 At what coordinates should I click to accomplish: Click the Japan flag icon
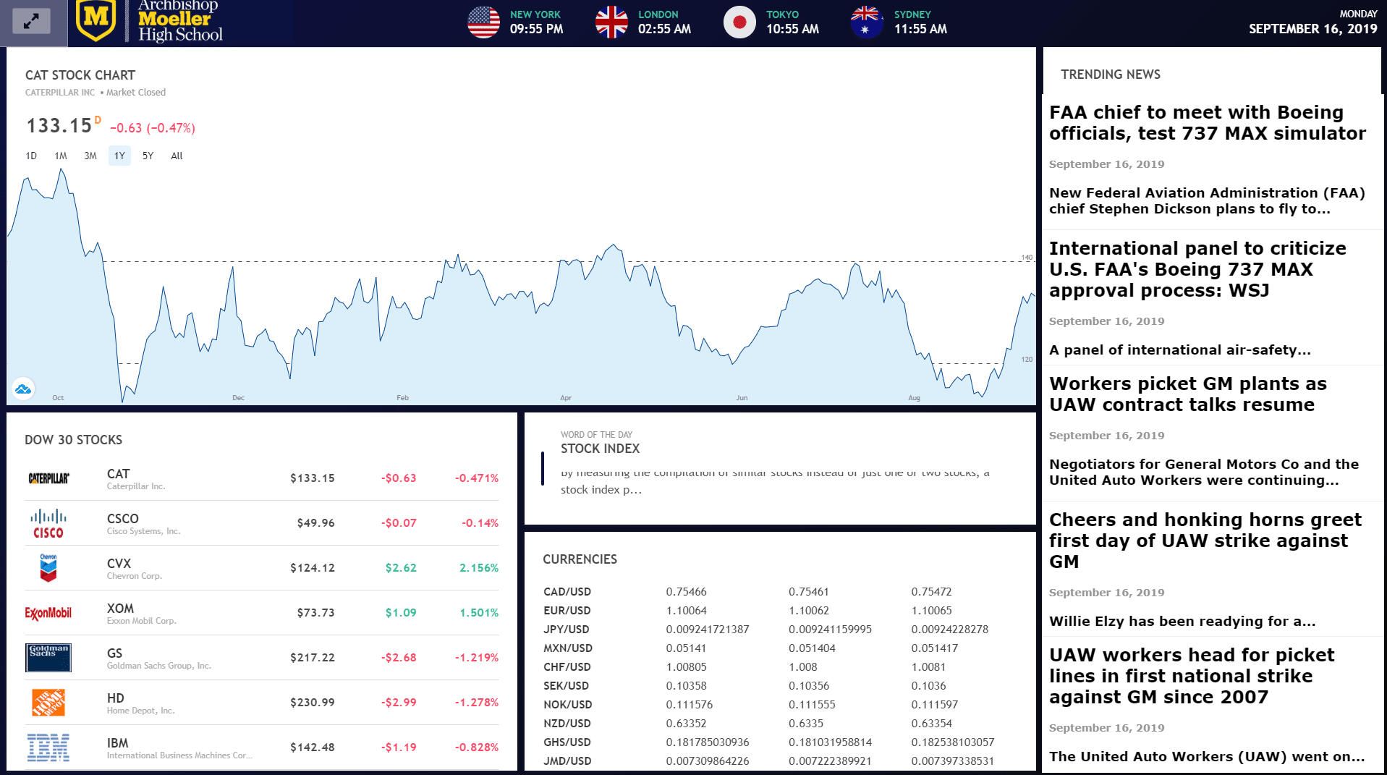tap(739, 22)
